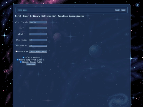Switch to the light theme
The image size is (143, 107).
click(123, 10)
